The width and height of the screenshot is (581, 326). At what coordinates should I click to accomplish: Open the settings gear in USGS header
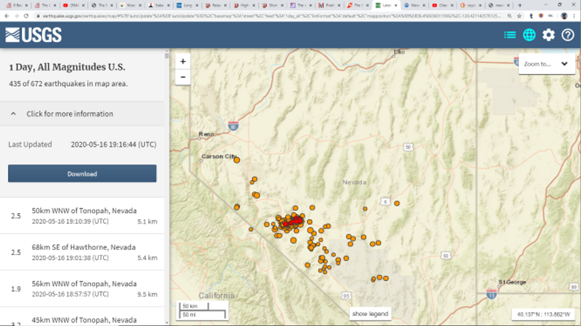(548, 35)
